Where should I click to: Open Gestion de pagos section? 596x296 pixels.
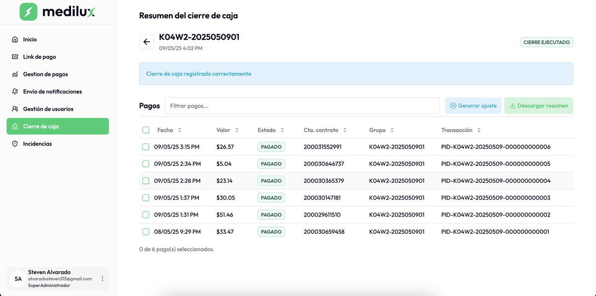click(x=58, y=74)
